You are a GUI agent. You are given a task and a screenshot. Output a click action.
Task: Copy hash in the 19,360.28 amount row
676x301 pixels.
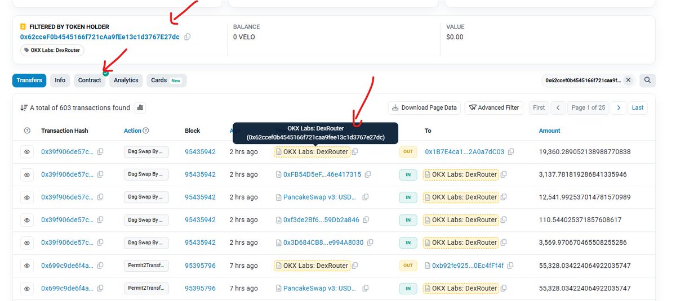click(x=100, y=152)
